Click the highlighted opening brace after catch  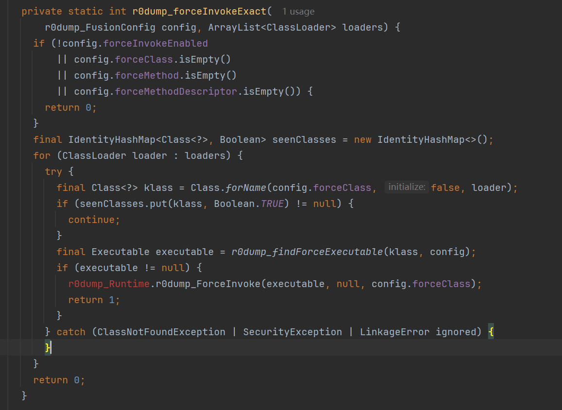(x=491, y=332)
